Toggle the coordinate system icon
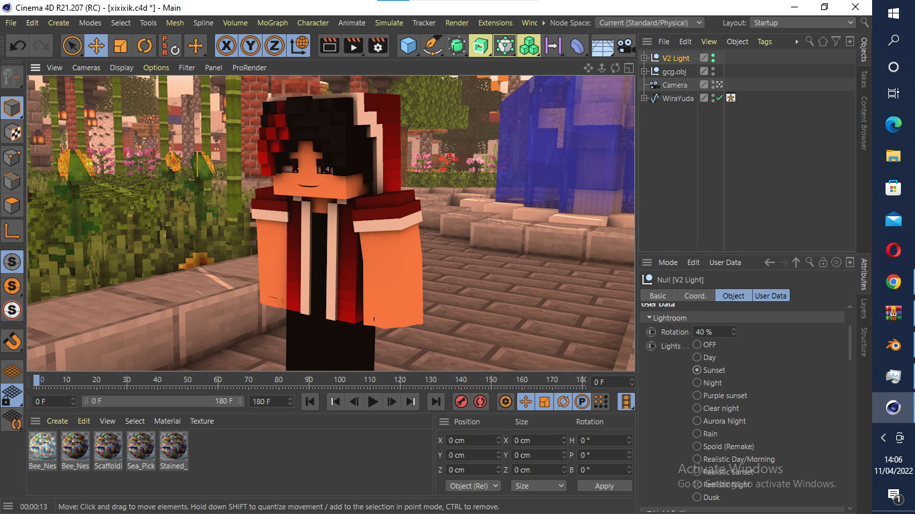This screenshot has width=915, height=514. tap(299, 46)
